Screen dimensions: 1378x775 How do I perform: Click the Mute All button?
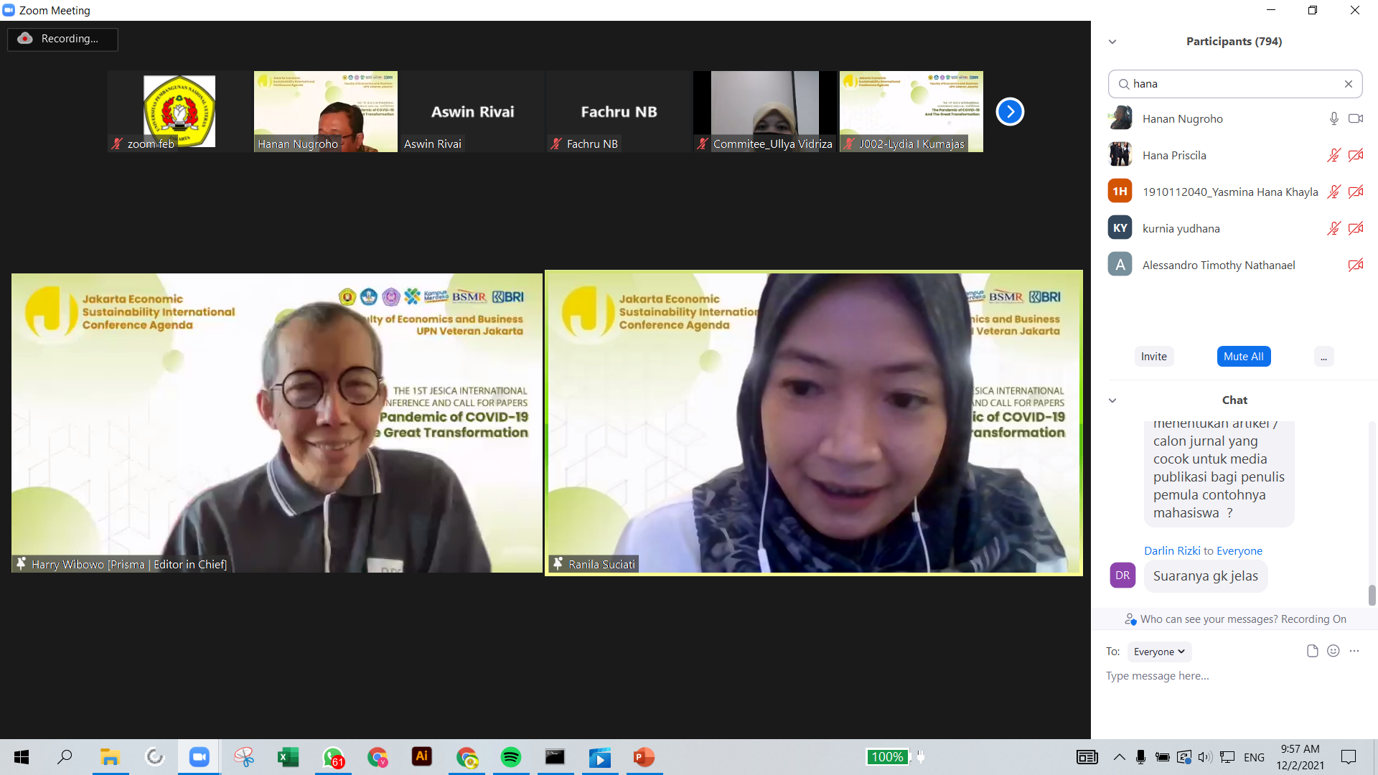(x=1243, y=357)
